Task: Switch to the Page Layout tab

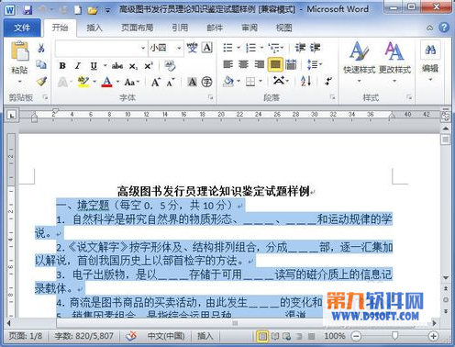Action: point(137,28)
